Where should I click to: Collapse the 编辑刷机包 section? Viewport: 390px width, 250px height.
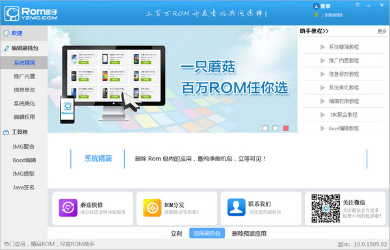tap(24, 48)
